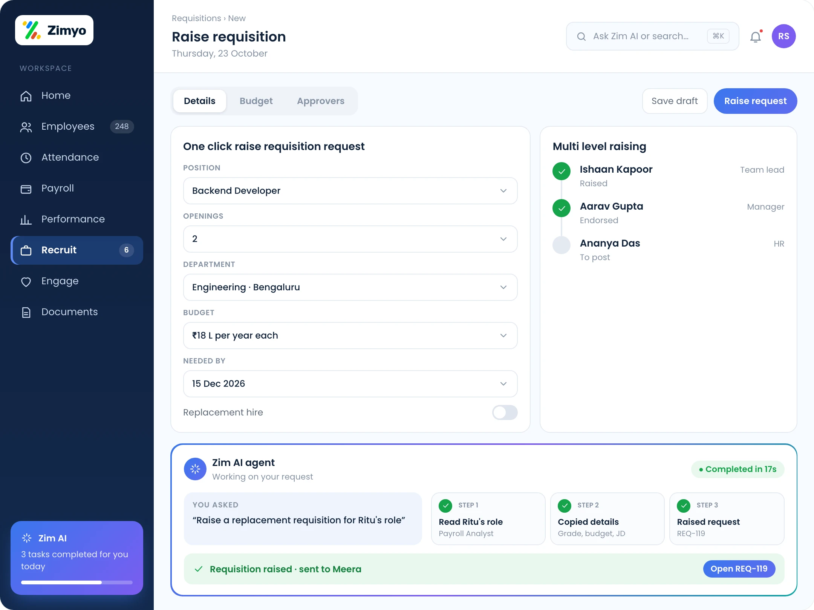The height and width of the screenshot is (610, 814).
Task: Click the Step 3 Raised request card
Action: 727,519
